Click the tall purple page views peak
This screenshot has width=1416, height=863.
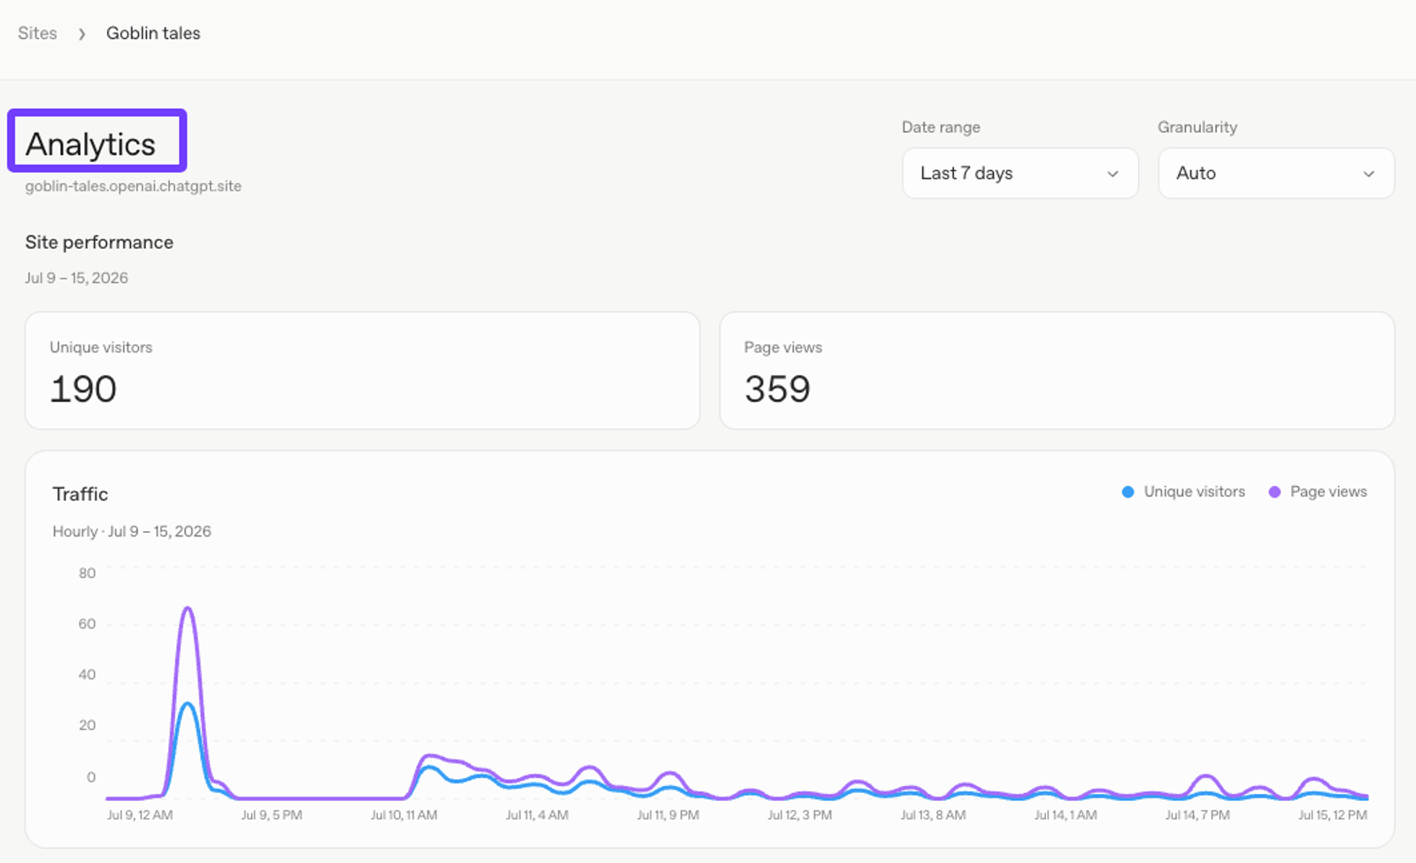point(188,610)
